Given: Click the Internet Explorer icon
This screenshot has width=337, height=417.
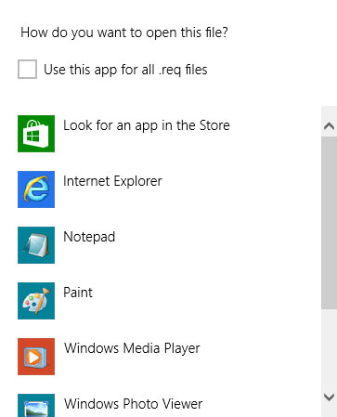Looking at the screenshot, I should [36, 189].
